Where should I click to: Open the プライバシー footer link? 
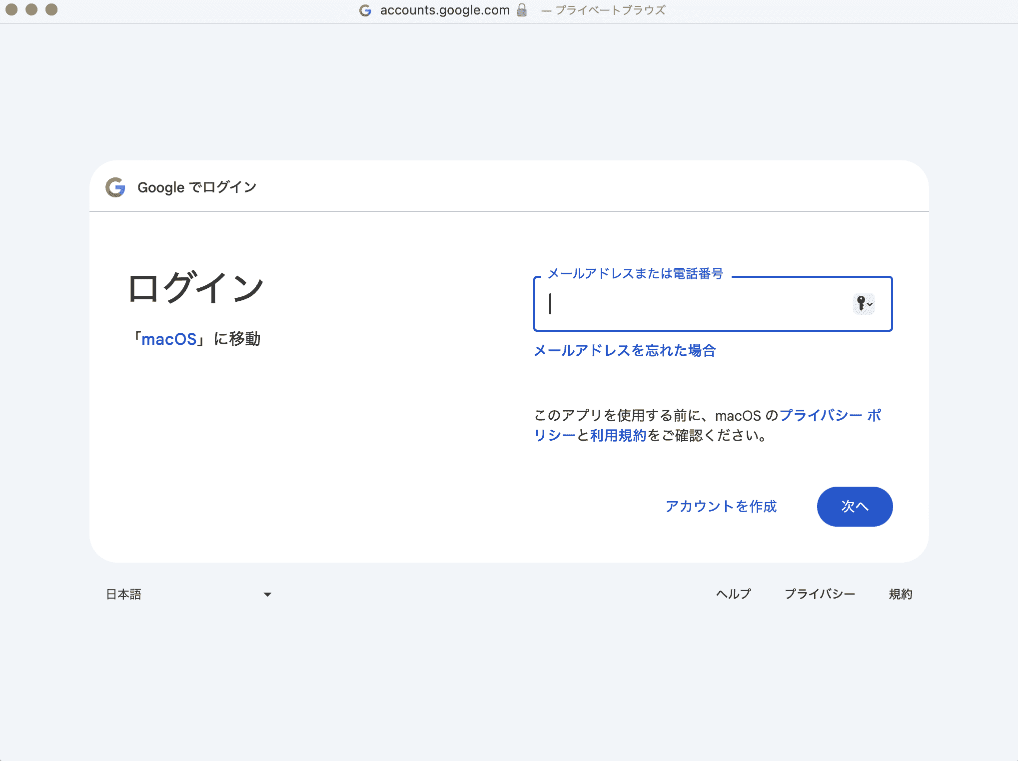(x=820, y=594)
